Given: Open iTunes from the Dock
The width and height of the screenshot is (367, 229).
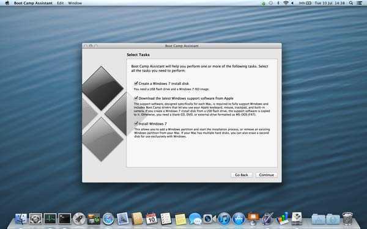Looking at the screenshot, I should point(224,219).
